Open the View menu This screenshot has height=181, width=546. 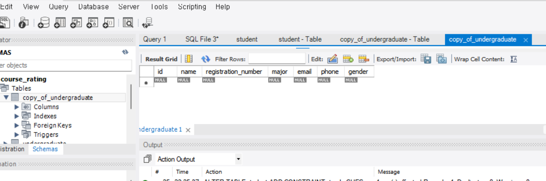point(31,6)
